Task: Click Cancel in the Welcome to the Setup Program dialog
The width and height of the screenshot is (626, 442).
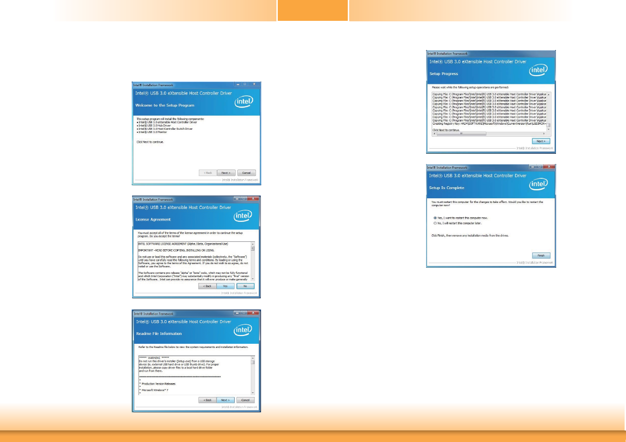Action: 246,173
